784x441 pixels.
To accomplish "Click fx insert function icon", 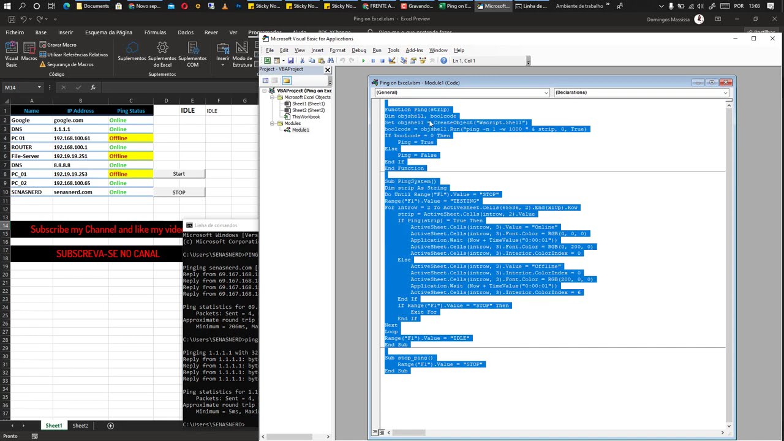I will tap(92, 88).
